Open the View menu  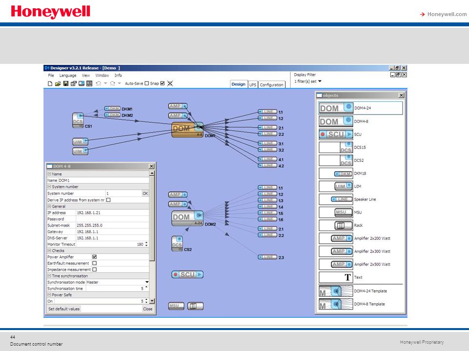coord(86,76)
